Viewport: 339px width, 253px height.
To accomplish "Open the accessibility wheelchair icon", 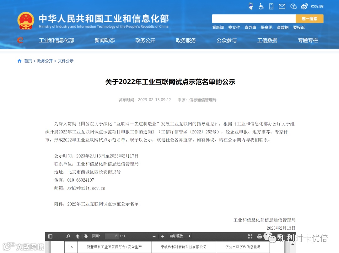I will 261,6.
